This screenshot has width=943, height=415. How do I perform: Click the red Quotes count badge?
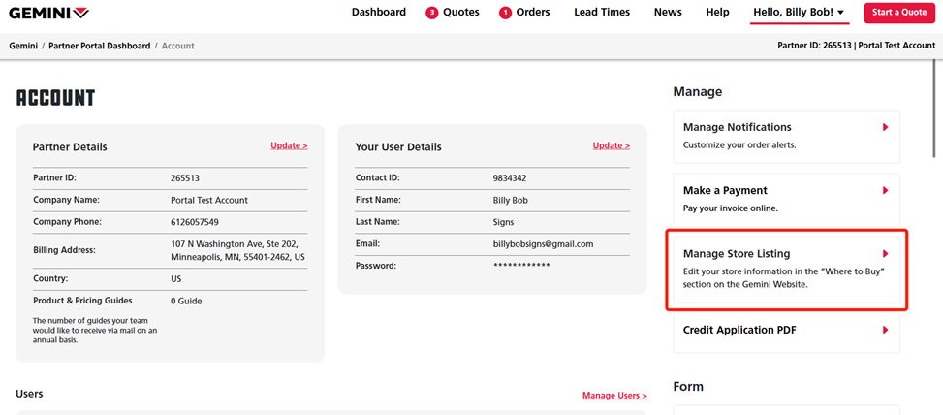431,13
